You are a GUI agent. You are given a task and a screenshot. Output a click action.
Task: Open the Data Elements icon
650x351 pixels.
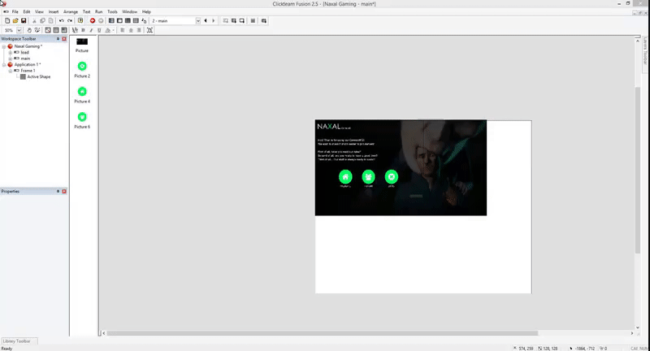[144, 21]
